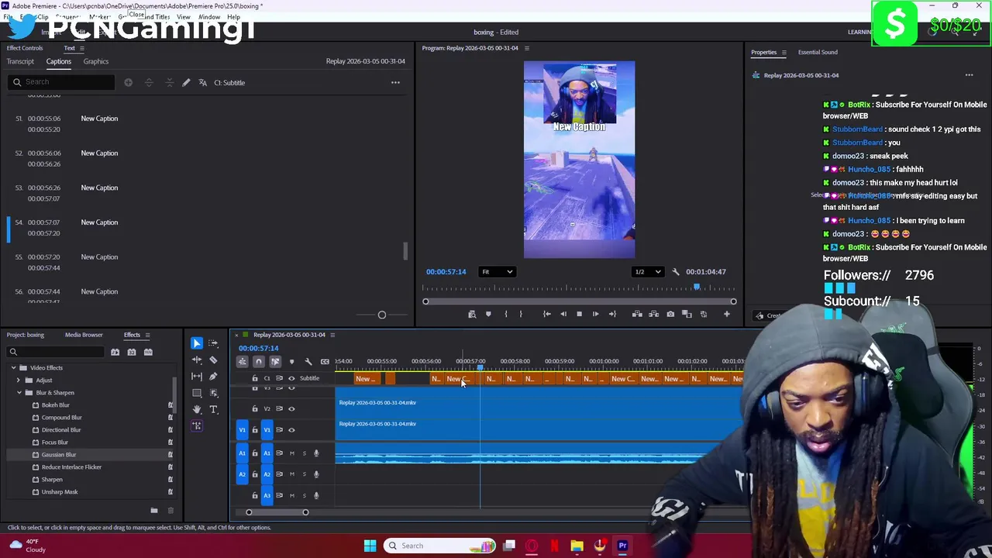Click the Program monitor wrench settings
Screen dimensions: 992x558
tap(676, 272)
